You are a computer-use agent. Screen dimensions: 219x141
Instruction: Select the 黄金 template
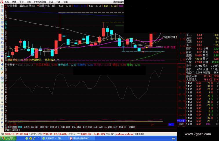click(74, 127)
